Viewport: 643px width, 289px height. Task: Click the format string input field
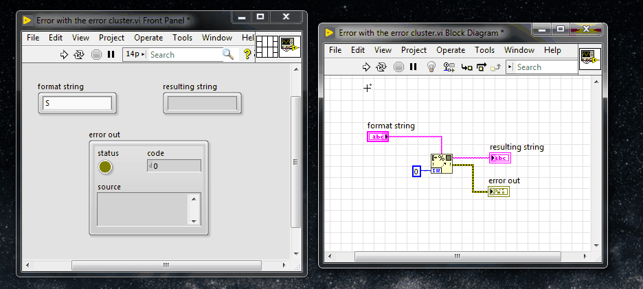click(x=77, y=103)
